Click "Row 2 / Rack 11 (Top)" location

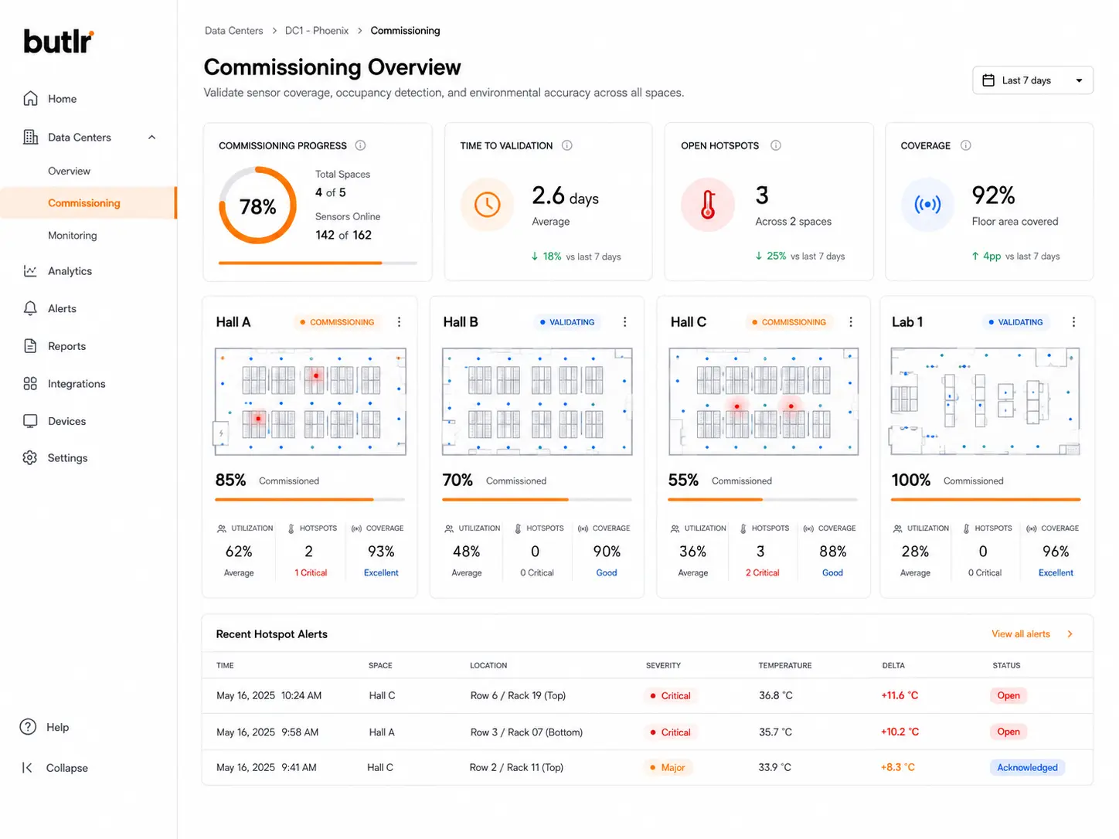tap(516, 767)
